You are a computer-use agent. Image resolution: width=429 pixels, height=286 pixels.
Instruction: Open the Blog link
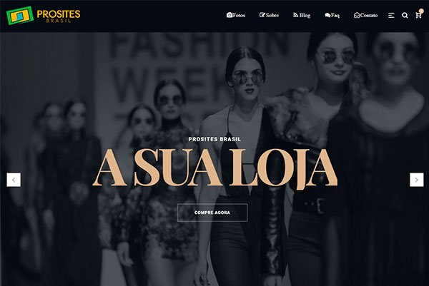[x=302, y=15]
